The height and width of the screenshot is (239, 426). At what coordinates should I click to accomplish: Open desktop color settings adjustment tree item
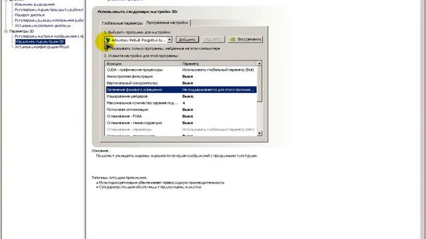(x=49, y=10)
